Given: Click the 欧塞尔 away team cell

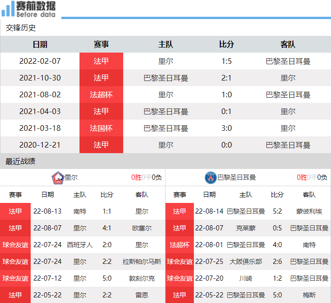Looking at the screenshot, I should 142,228.
